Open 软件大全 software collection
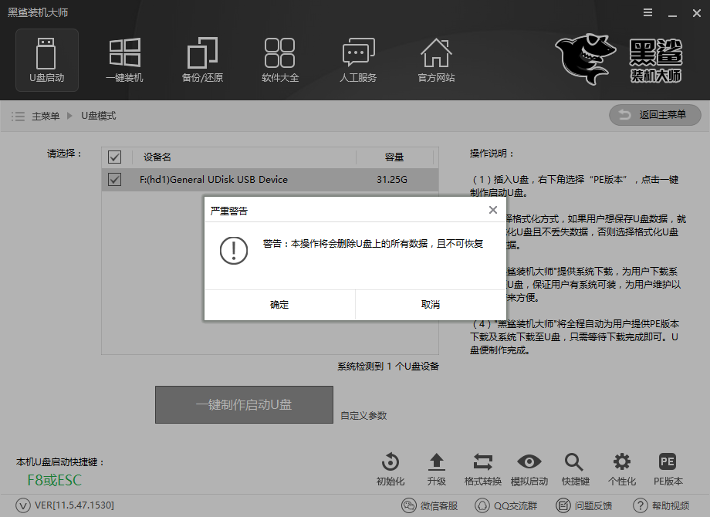The height and width of the screenshot is (517, 710). coord(279,58)
